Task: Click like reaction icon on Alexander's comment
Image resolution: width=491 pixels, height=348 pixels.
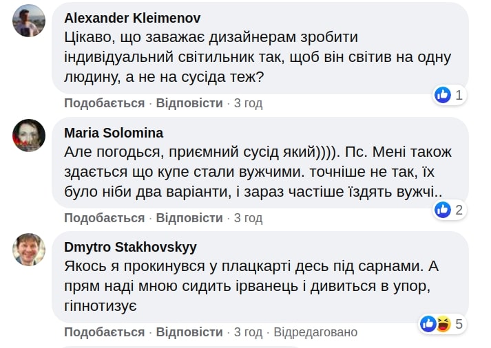Action: coord(442,95)
